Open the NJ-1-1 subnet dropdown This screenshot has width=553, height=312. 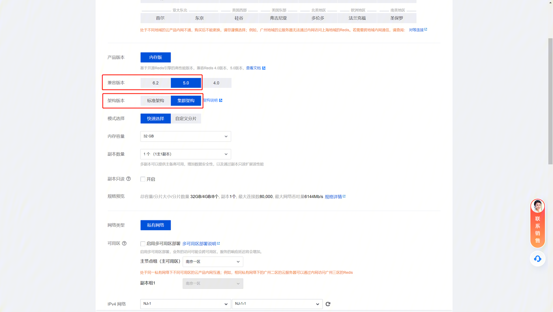277,304
